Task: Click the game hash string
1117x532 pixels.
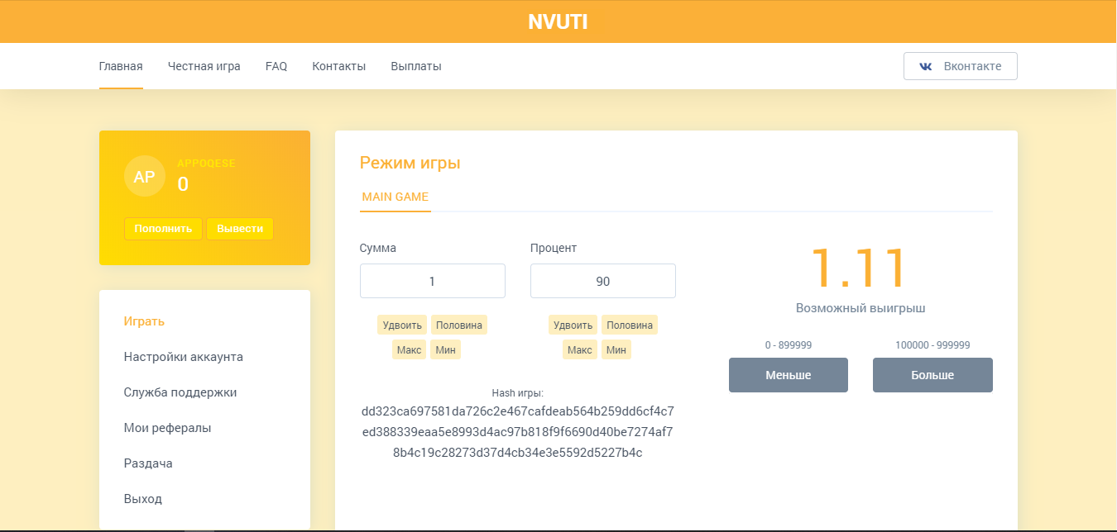Action: click(x=518, y=431)
